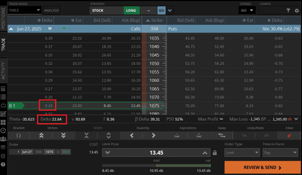This screenshot has height=175, width=302.
Task: Click the mid point on price slider
Action: pyautogui.click(x=156, y=165)
